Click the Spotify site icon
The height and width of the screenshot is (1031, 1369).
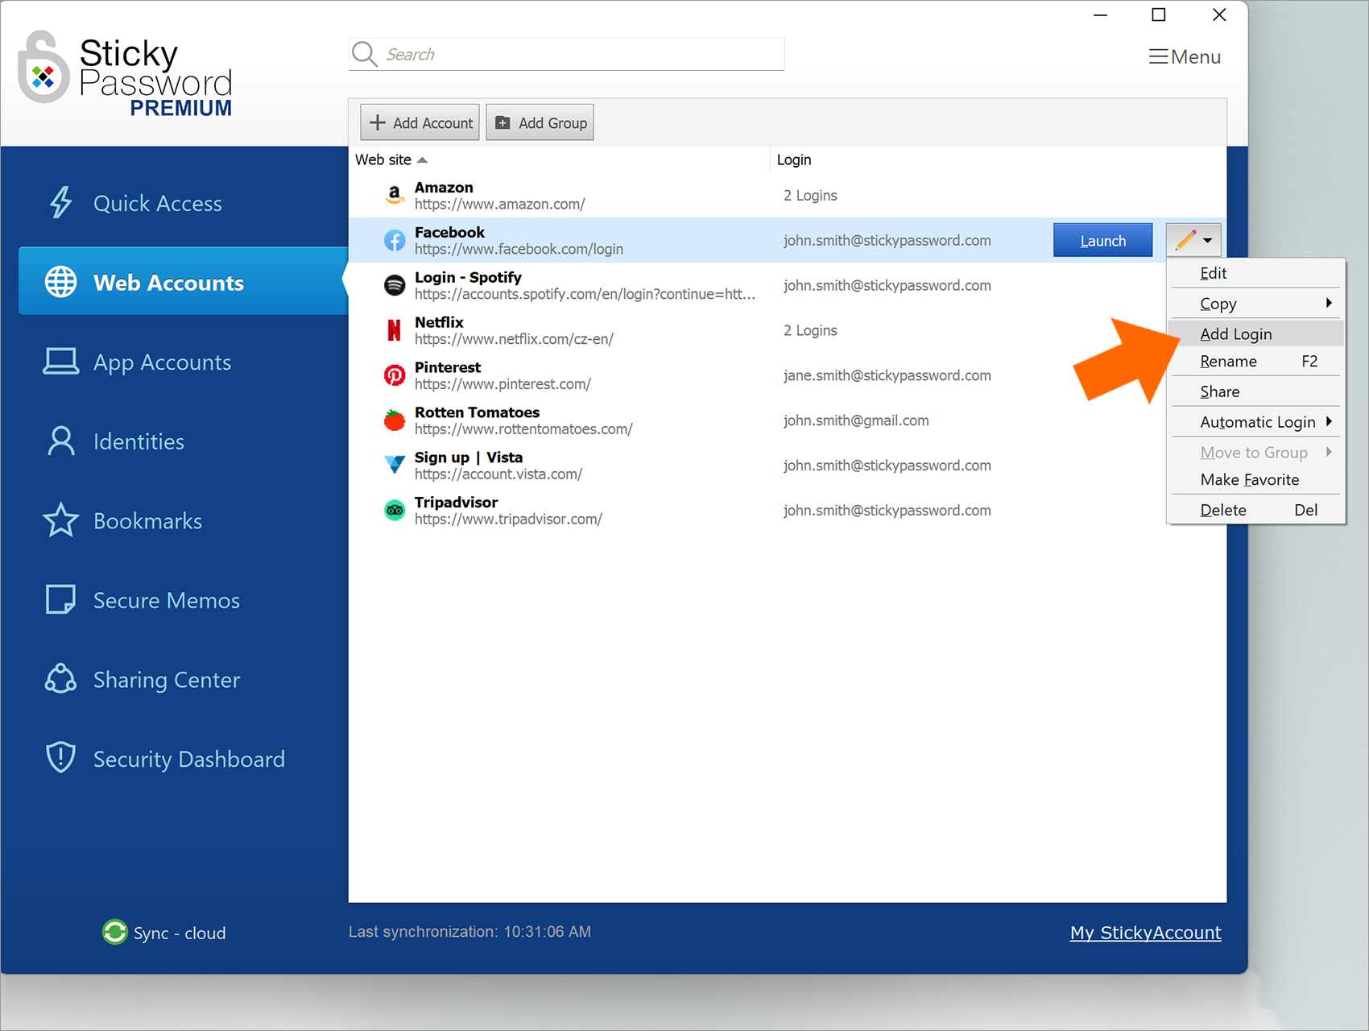395,285
